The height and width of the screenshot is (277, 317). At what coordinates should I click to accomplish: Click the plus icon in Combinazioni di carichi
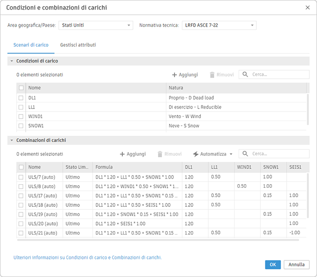(x=122, y=154)
